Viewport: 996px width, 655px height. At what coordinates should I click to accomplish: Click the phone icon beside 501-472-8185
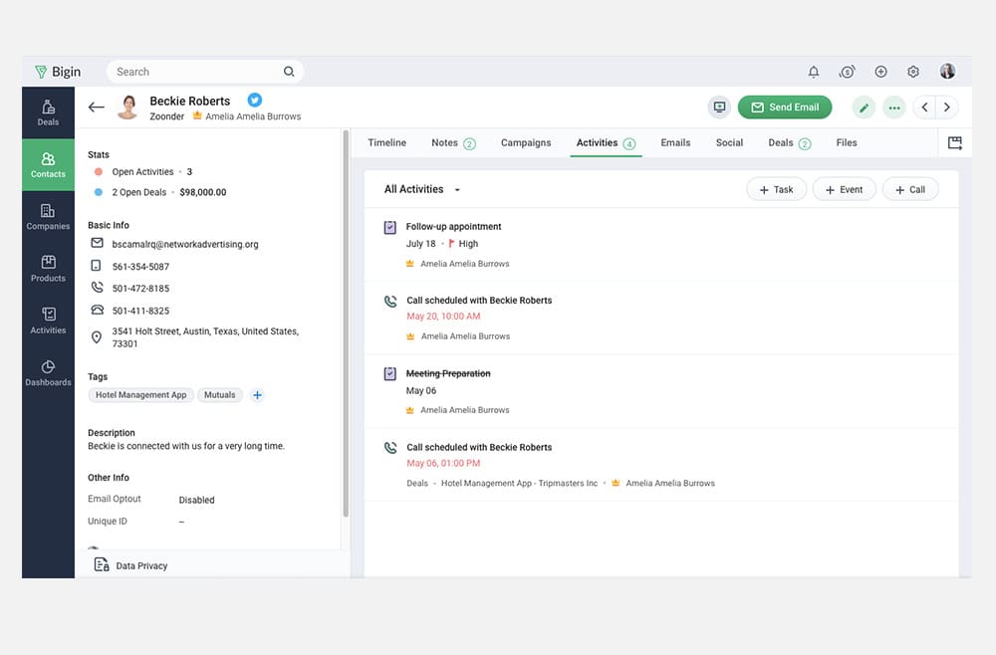[x=97, y=288]
